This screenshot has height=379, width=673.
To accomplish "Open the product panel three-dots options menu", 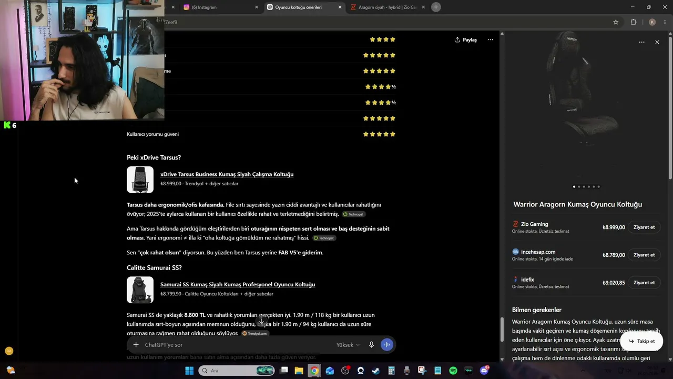I will 641,42.
